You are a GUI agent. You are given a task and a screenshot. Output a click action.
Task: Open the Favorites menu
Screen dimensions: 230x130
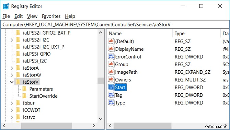51,16
